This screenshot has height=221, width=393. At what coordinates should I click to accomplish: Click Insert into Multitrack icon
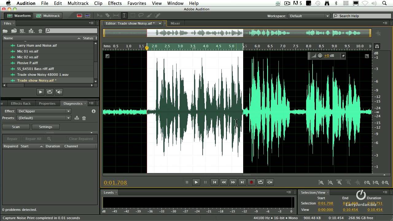(x=31, y=31)
